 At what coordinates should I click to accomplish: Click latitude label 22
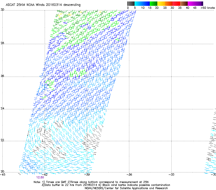(x=2, y=140)
